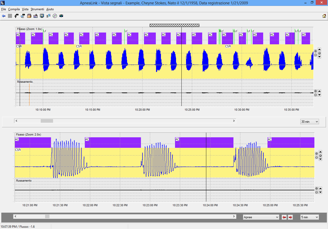Open the Apnee event type dropdown
328x229 pixels.
[x=261, y=217]
